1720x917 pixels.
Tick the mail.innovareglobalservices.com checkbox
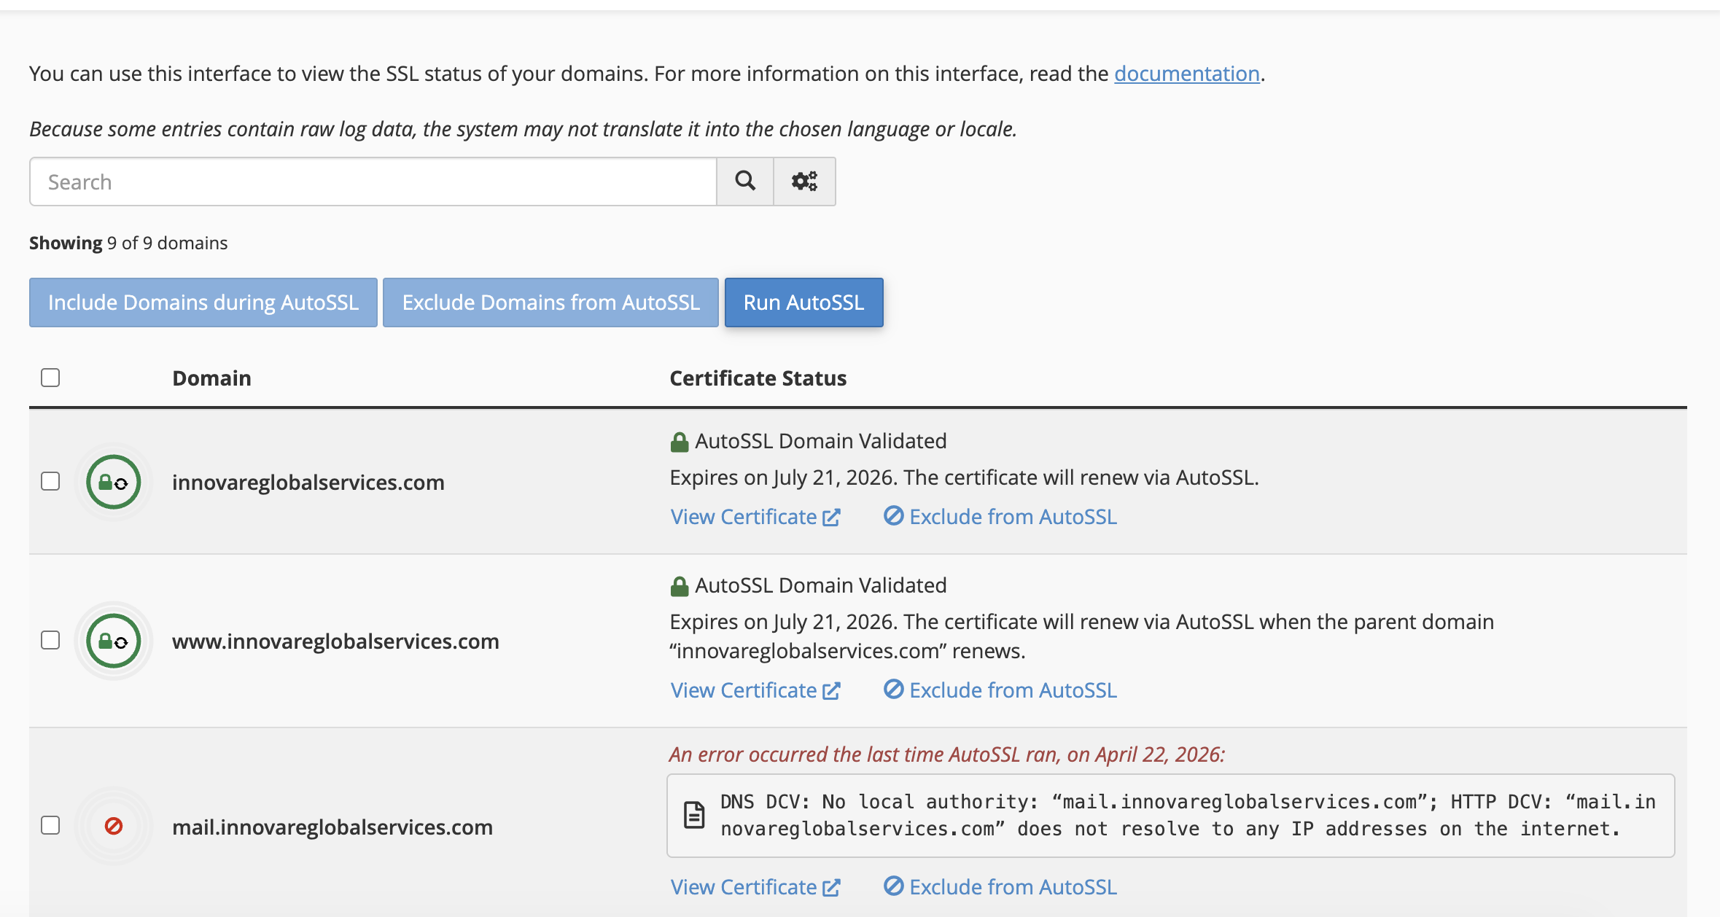[x=50, y=825]
